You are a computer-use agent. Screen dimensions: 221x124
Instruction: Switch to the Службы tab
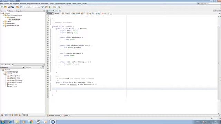19,11
